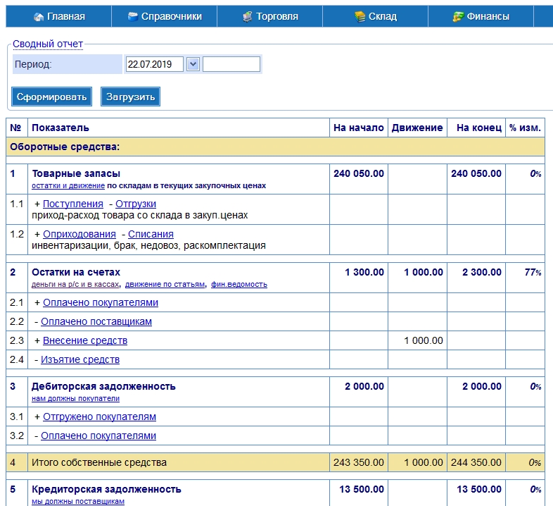Open the Внесение средств link
Viewport: 553px width, 506px height.
point(85,340)
